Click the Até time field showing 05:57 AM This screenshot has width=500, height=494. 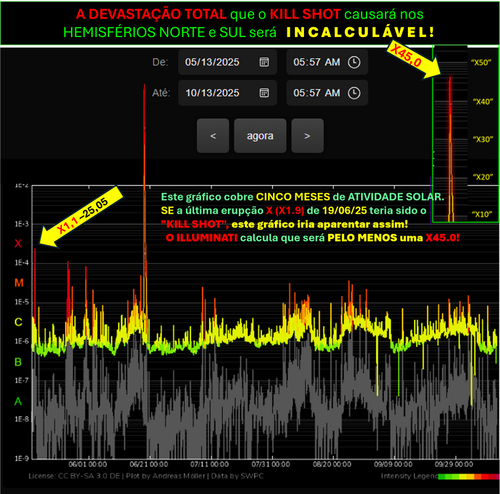click(x=316, y=93)
